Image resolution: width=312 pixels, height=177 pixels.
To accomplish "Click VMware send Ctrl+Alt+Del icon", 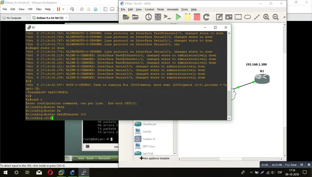I will pos(72,9).
